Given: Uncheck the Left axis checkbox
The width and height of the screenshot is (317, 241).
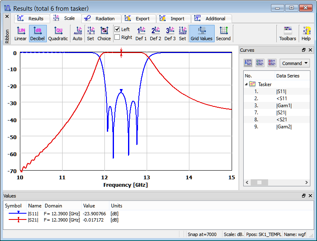Looking at the screenshot, I should click(117, 29).
